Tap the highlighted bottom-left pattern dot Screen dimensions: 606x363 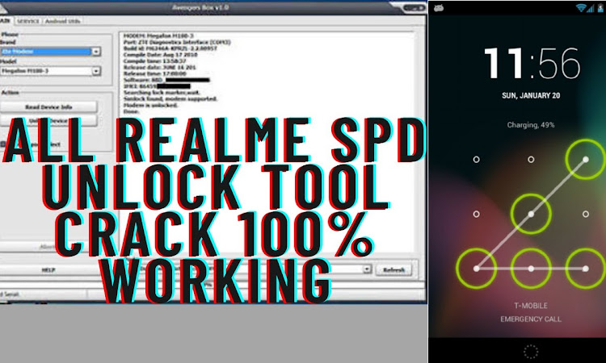tap(476, 269)
